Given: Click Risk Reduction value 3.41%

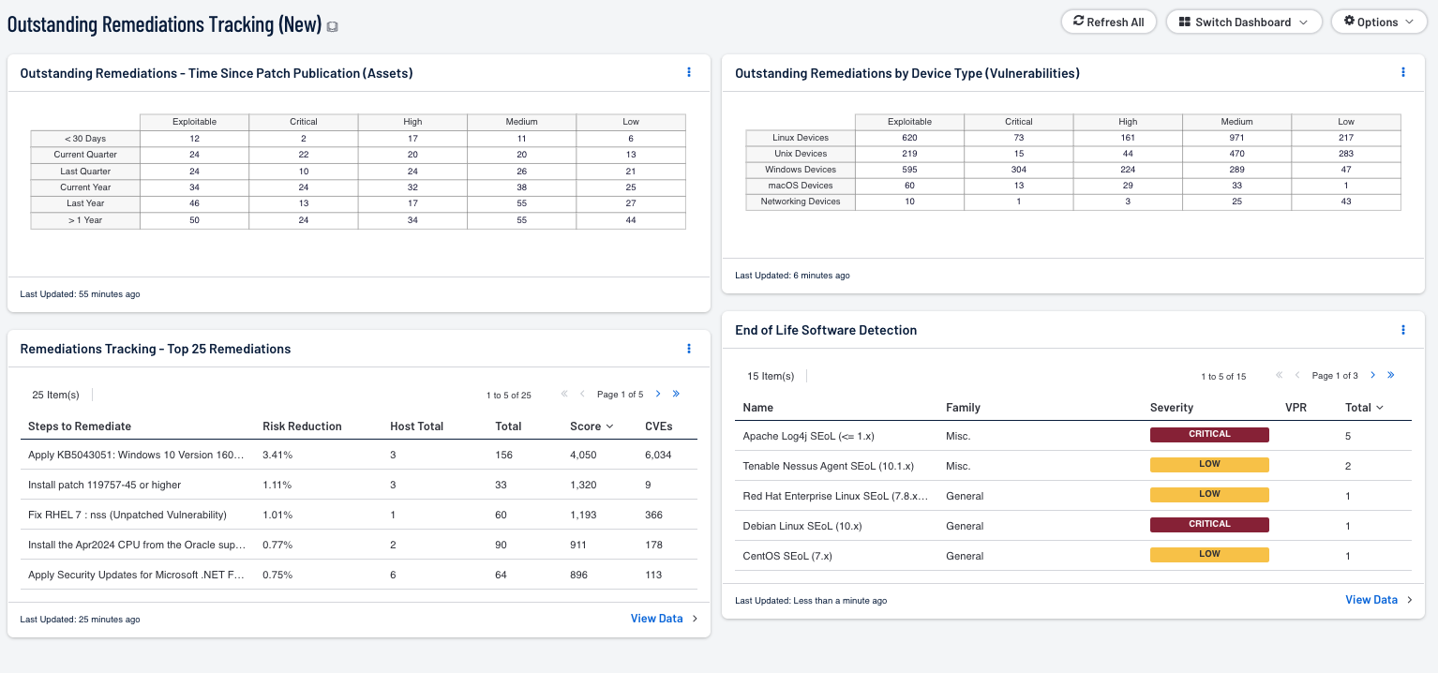Looking at the screenshot, I should (277, 455).
